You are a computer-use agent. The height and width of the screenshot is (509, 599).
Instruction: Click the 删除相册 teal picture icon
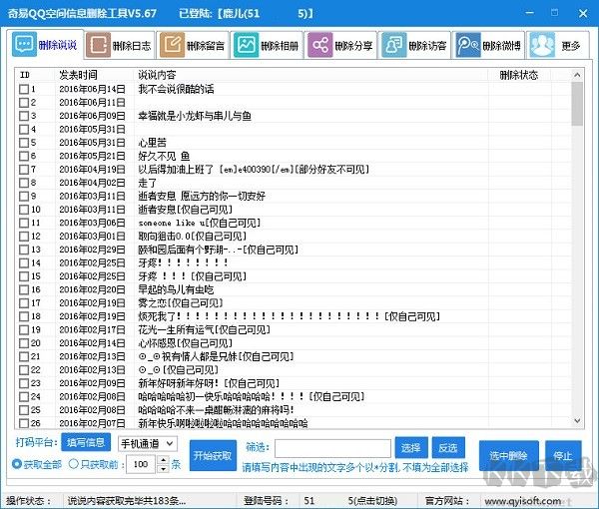[246, 45]
